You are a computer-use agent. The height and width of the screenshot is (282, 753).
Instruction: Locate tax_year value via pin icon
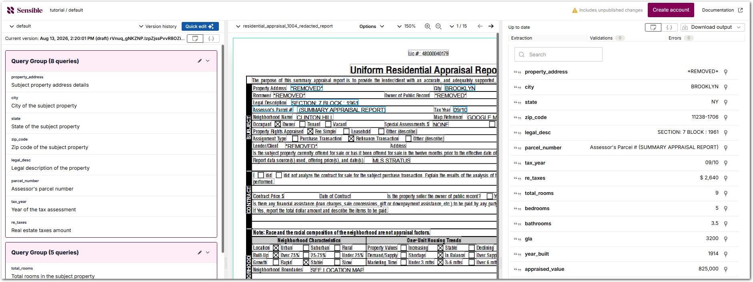coord(726,163)
